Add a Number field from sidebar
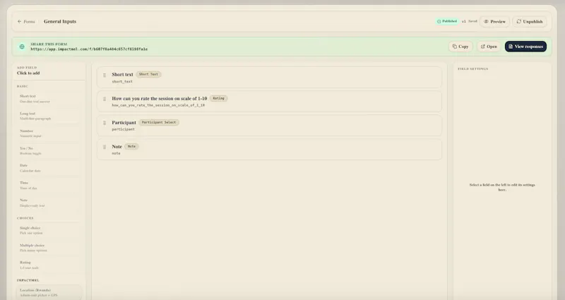This screenshot has height=300, width=565. 48,133
